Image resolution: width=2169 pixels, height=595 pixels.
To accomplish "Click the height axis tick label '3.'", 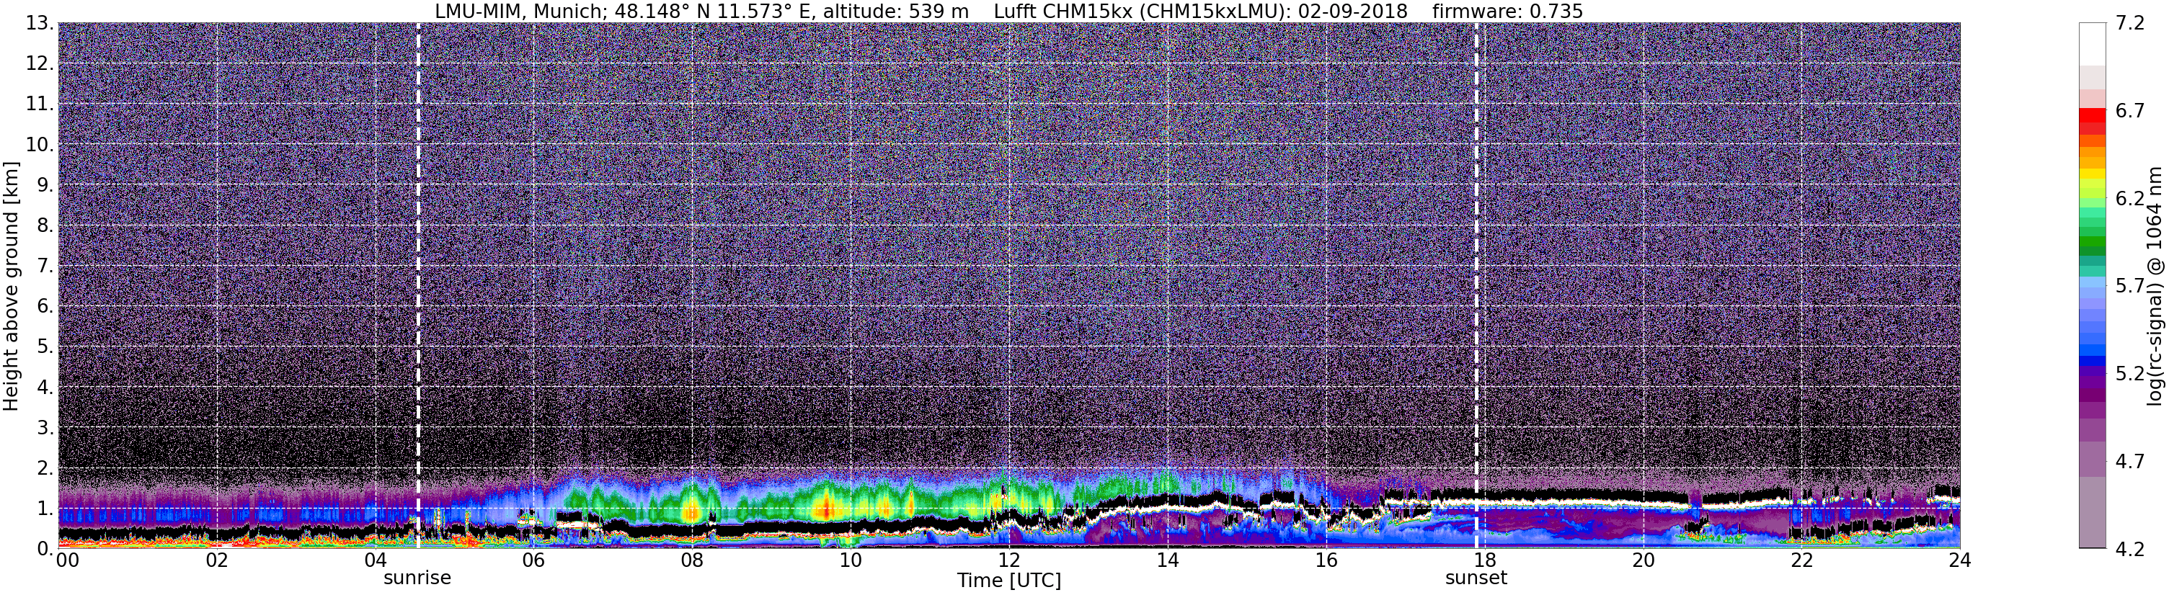I will pos(45,428).
